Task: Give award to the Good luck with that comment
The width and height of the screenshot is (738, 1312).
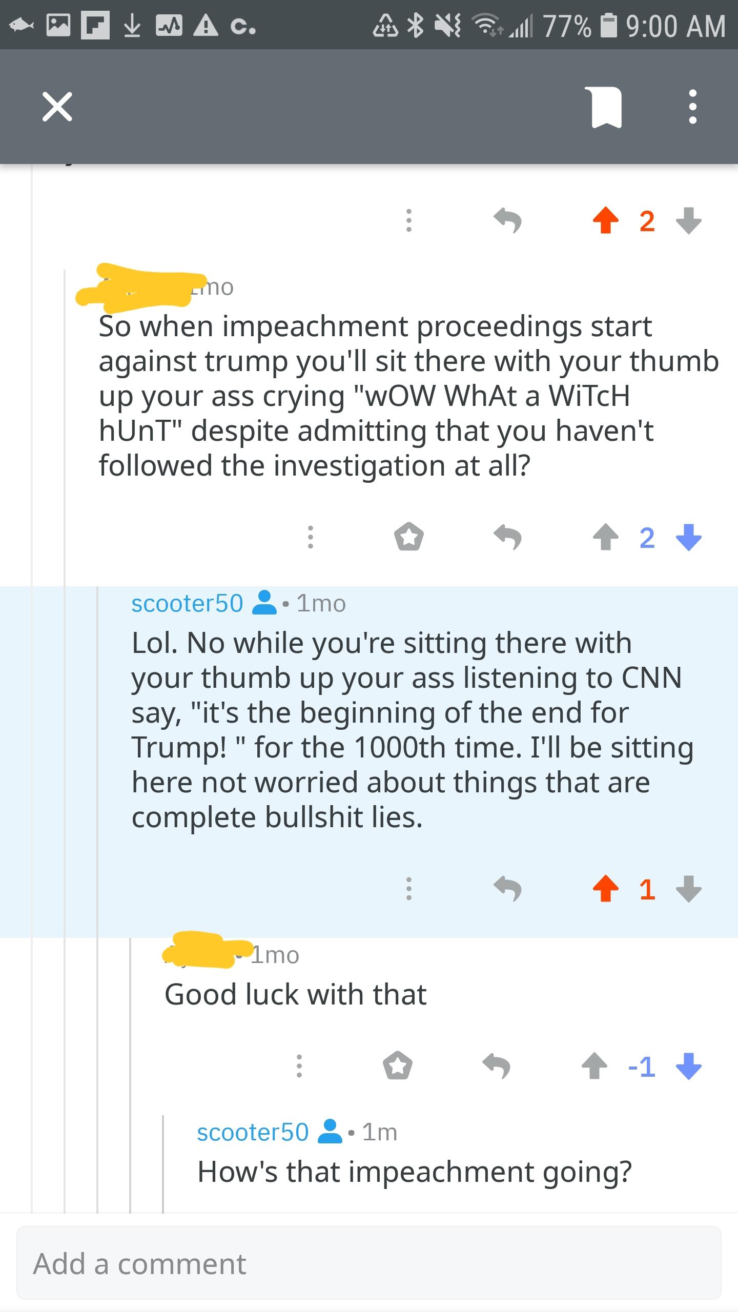Action: click(398, 1067)
